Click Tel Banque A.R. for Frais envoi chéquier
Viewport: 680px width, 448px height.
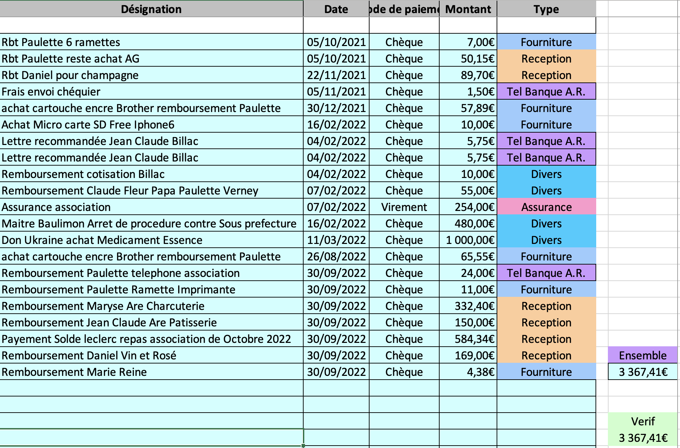point(546,91)
